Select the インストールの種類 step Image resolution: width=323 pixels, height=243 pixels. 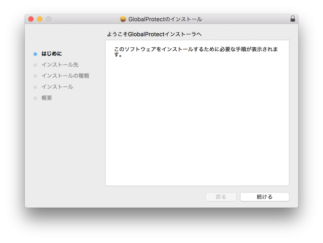click(x=65, y=76)
